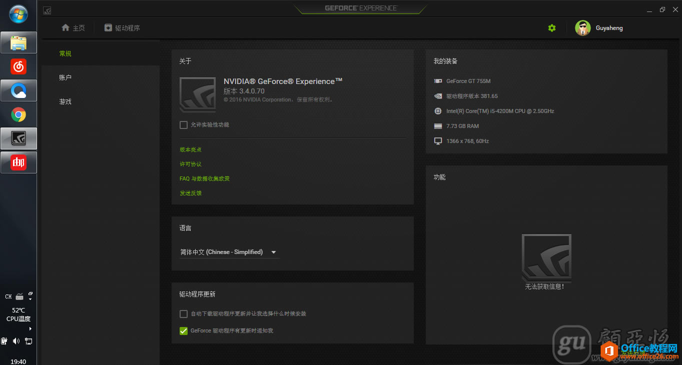Click 无法获取信息! message
This screenshot has height=365, width=682.
pos(545,287)
